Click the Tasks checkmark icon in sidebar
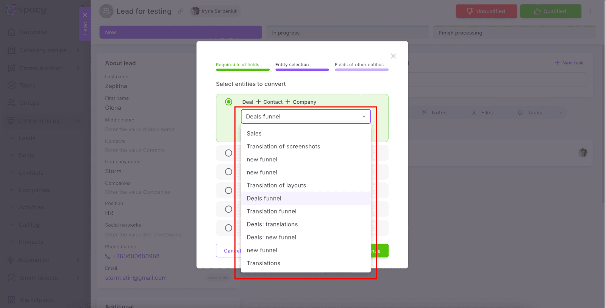 12,86
